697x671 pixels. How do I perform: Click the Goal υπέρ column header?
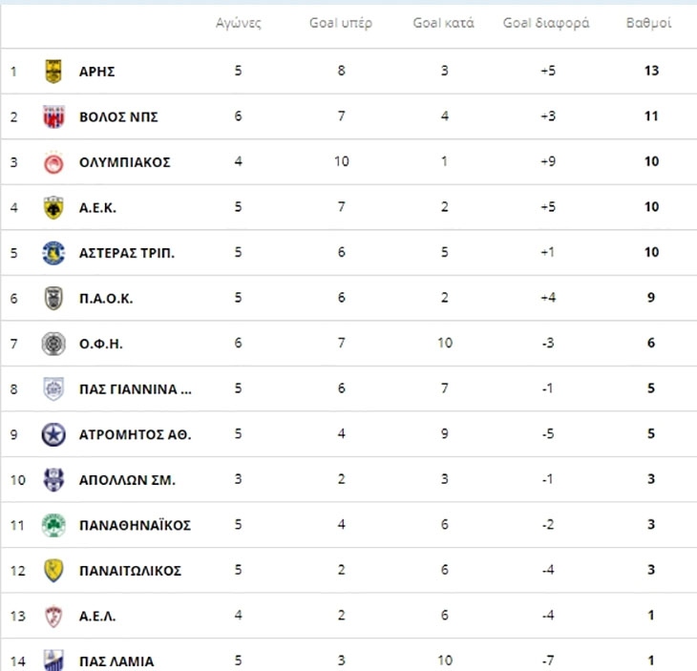[341, 23]
